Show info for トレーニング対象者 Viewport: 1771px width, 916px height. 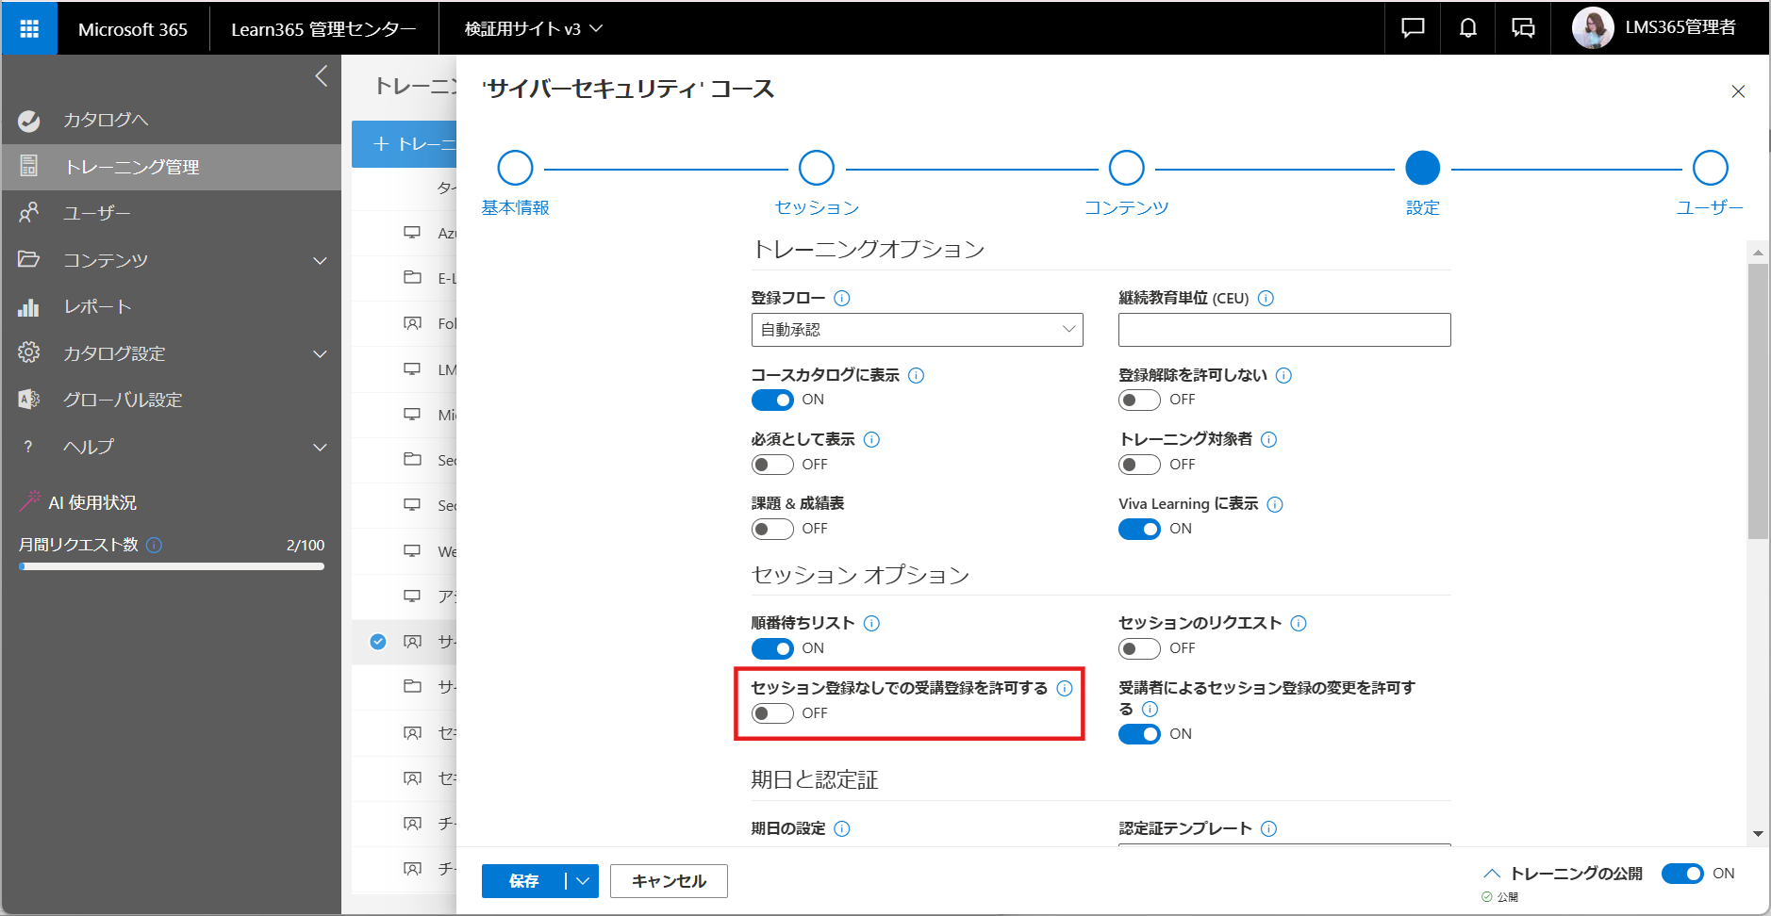coord(1268,439)
